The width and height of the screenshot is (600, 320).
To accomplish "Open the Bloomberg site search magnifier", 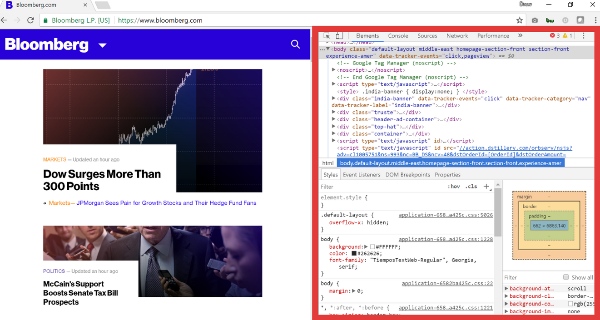I will click(295, 44).
